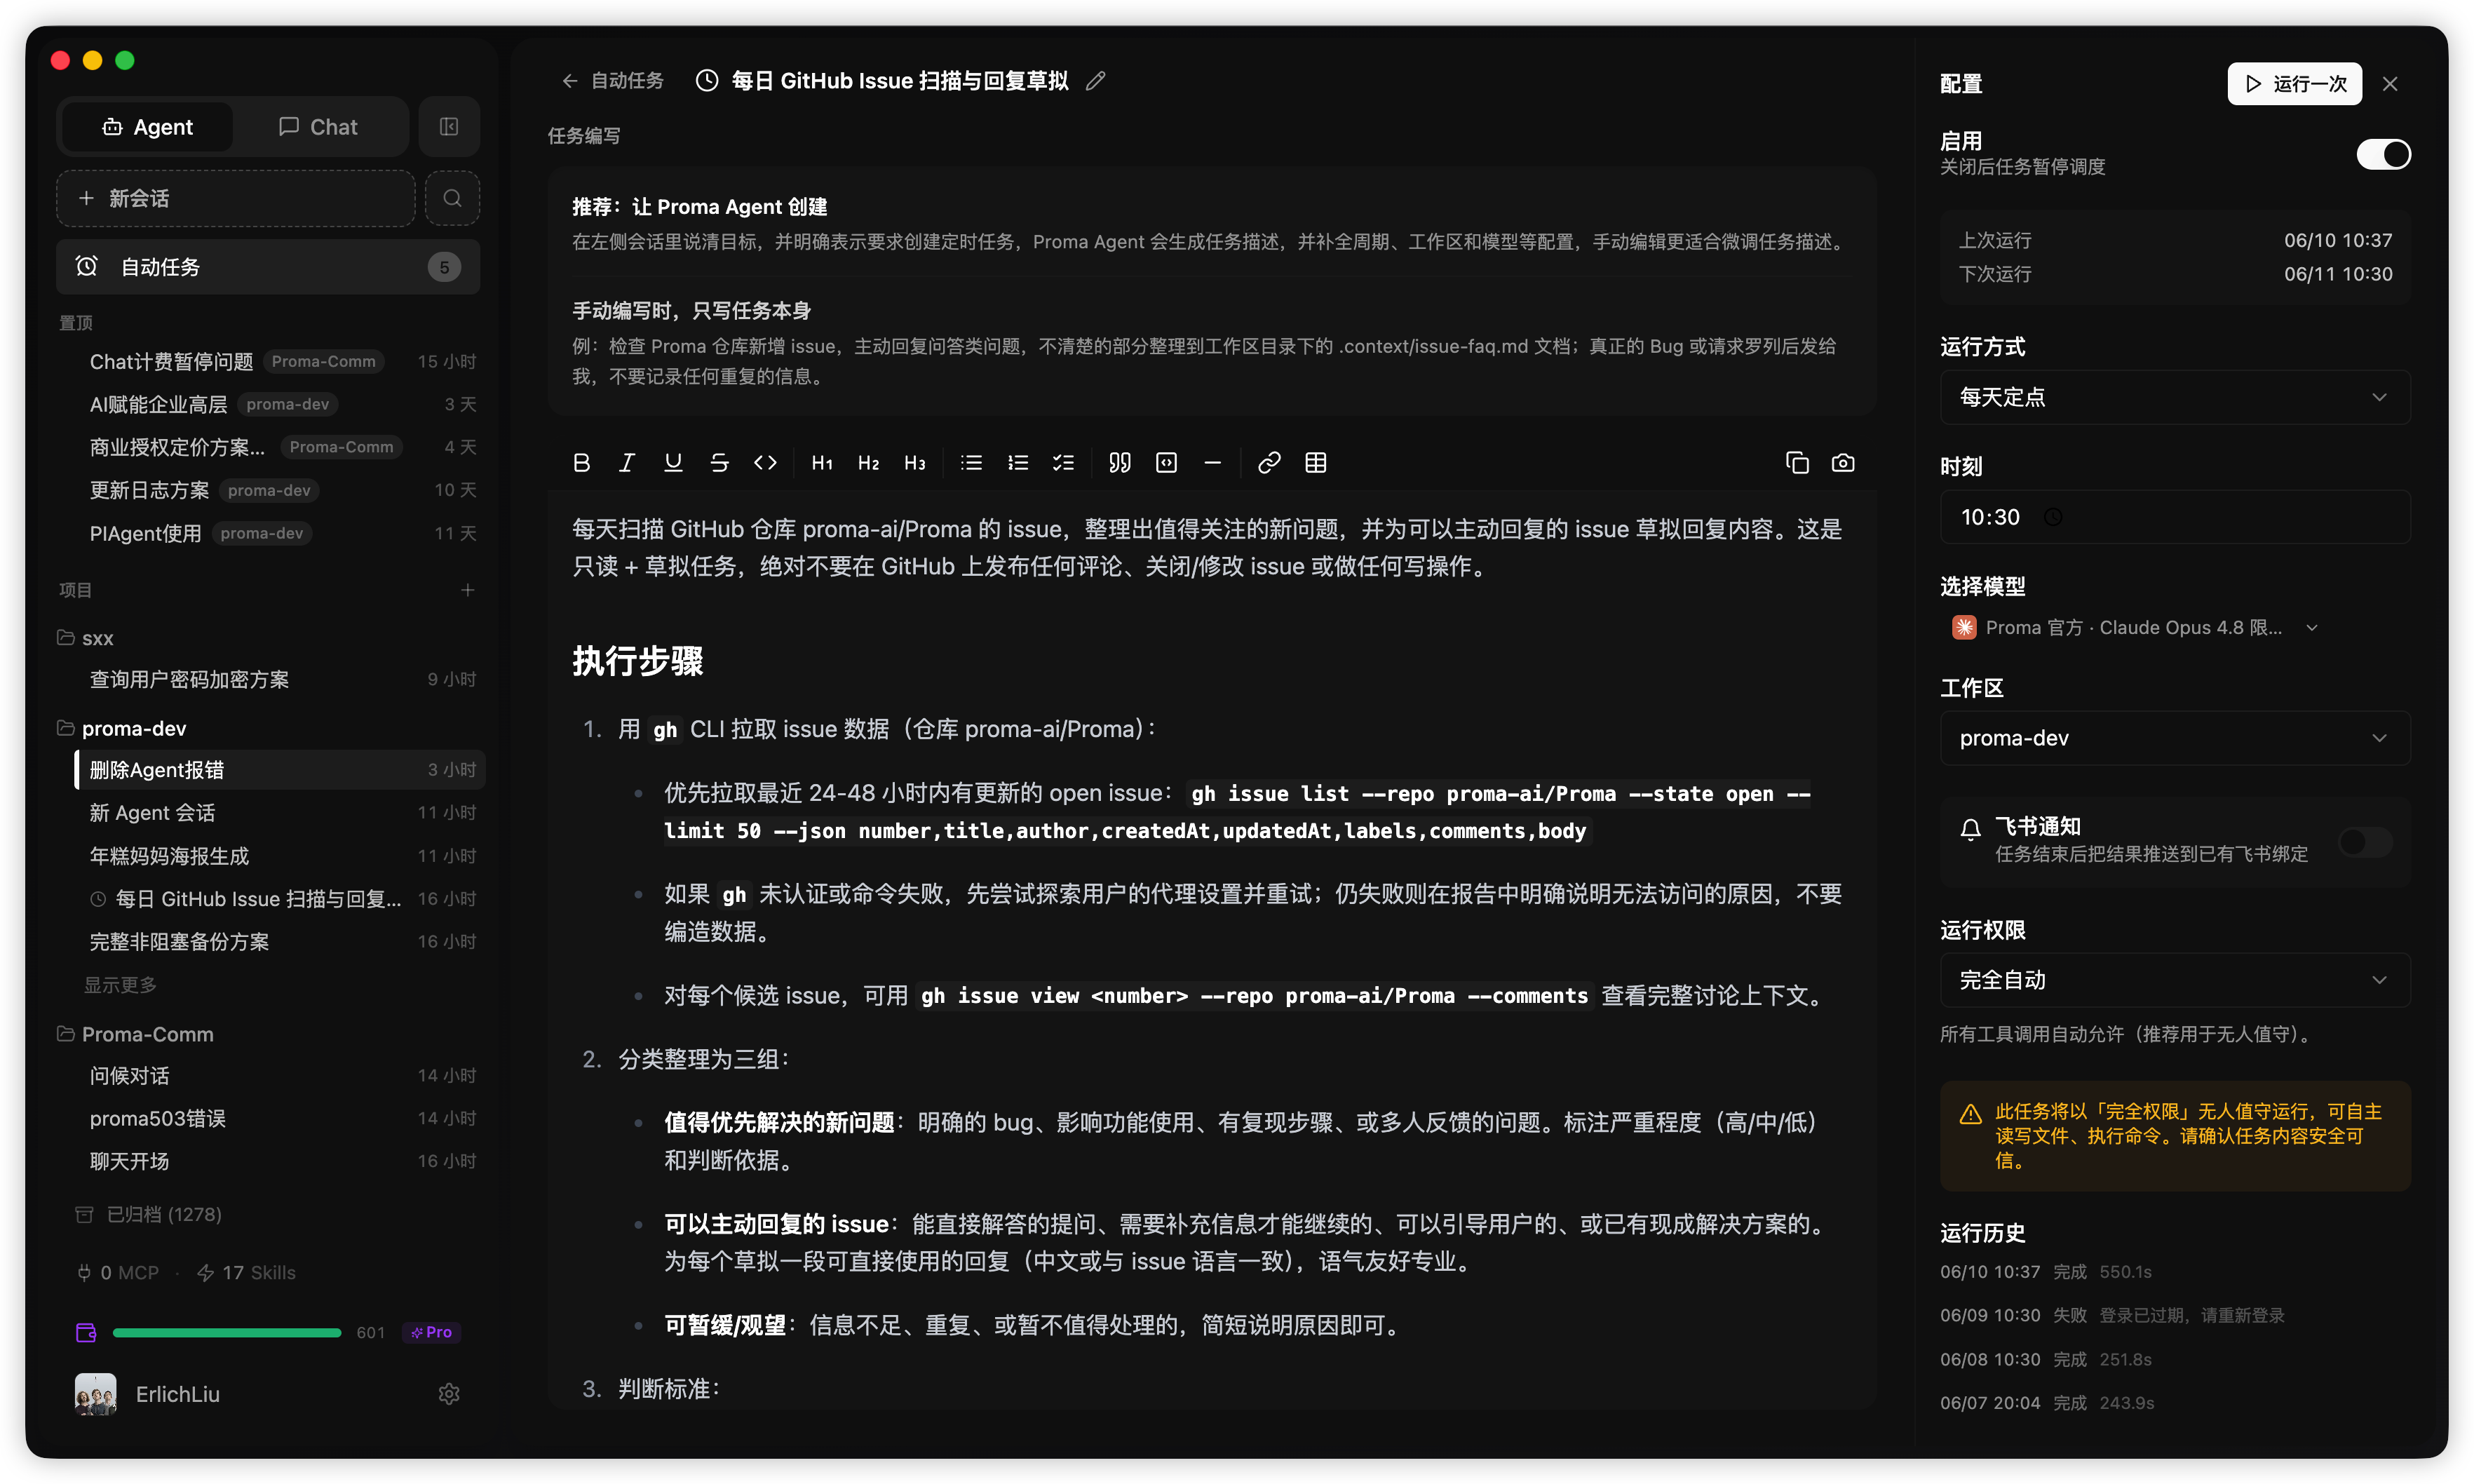This screenshot has width=2474, height=1484.
Task: Open 查询用户密码加密方案 session
Action: pyautogui.click(x=280, y=680)
